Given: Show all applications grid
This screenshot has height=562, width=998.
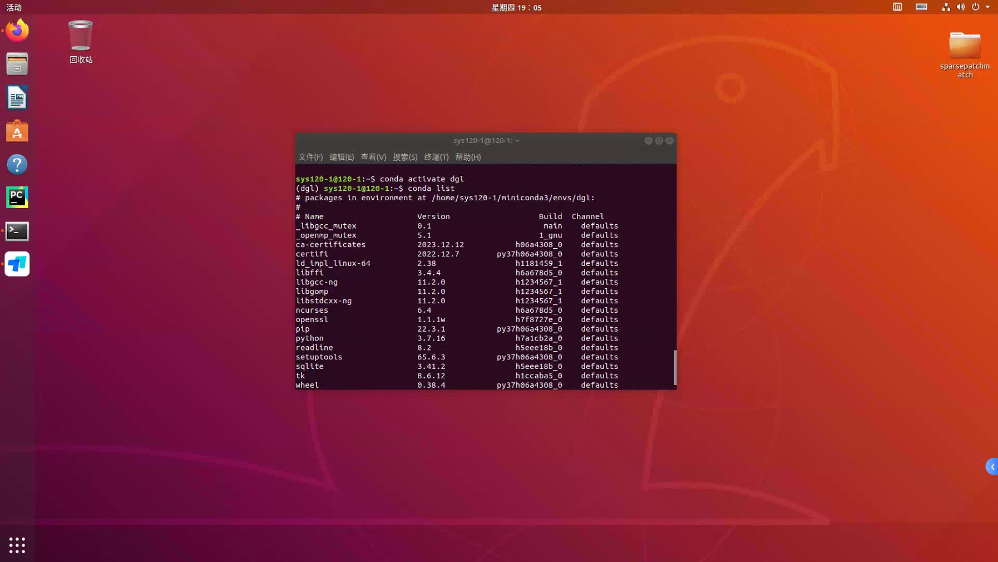Looking at the screenshot, I should 17,545.
